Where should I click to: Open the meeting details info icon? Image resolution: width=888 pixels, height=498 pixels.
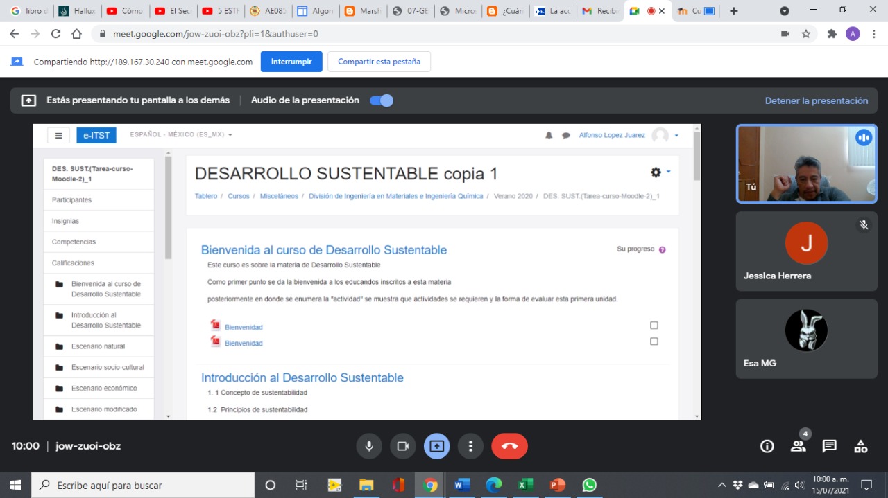click(767, 446)
